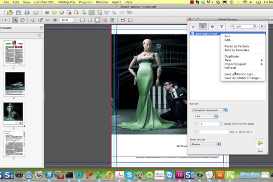
Task: Click the zoom percentage 61% field
Action: 66,20
